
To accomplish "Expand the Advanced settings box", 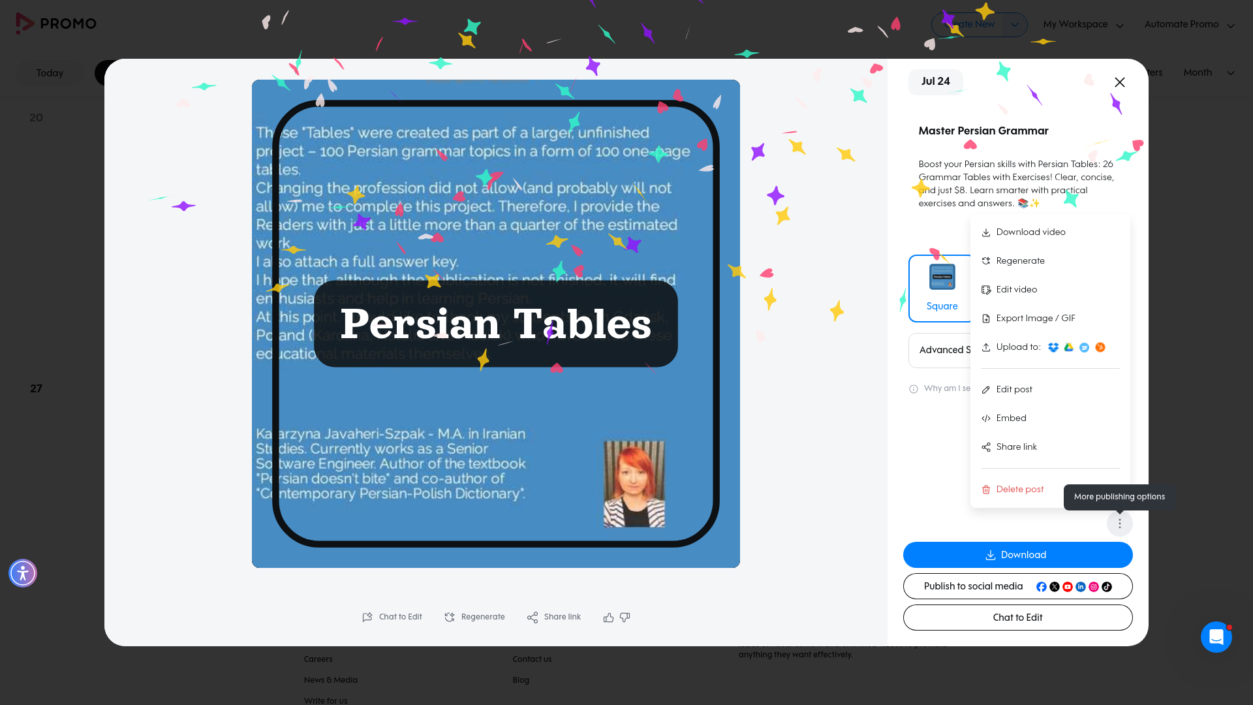I will [940, 351].
